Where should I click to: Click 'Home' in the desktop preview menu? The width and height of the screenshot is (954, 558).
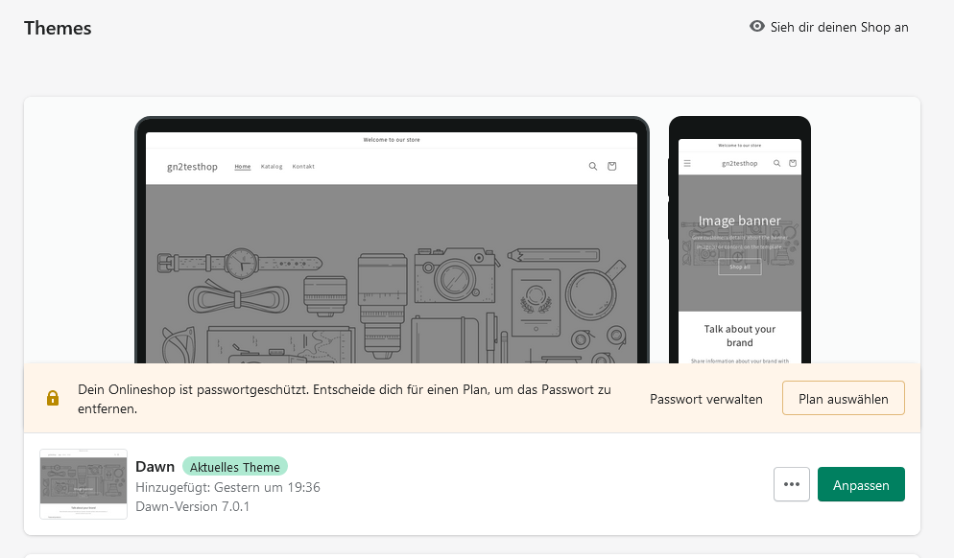[243, 167]
